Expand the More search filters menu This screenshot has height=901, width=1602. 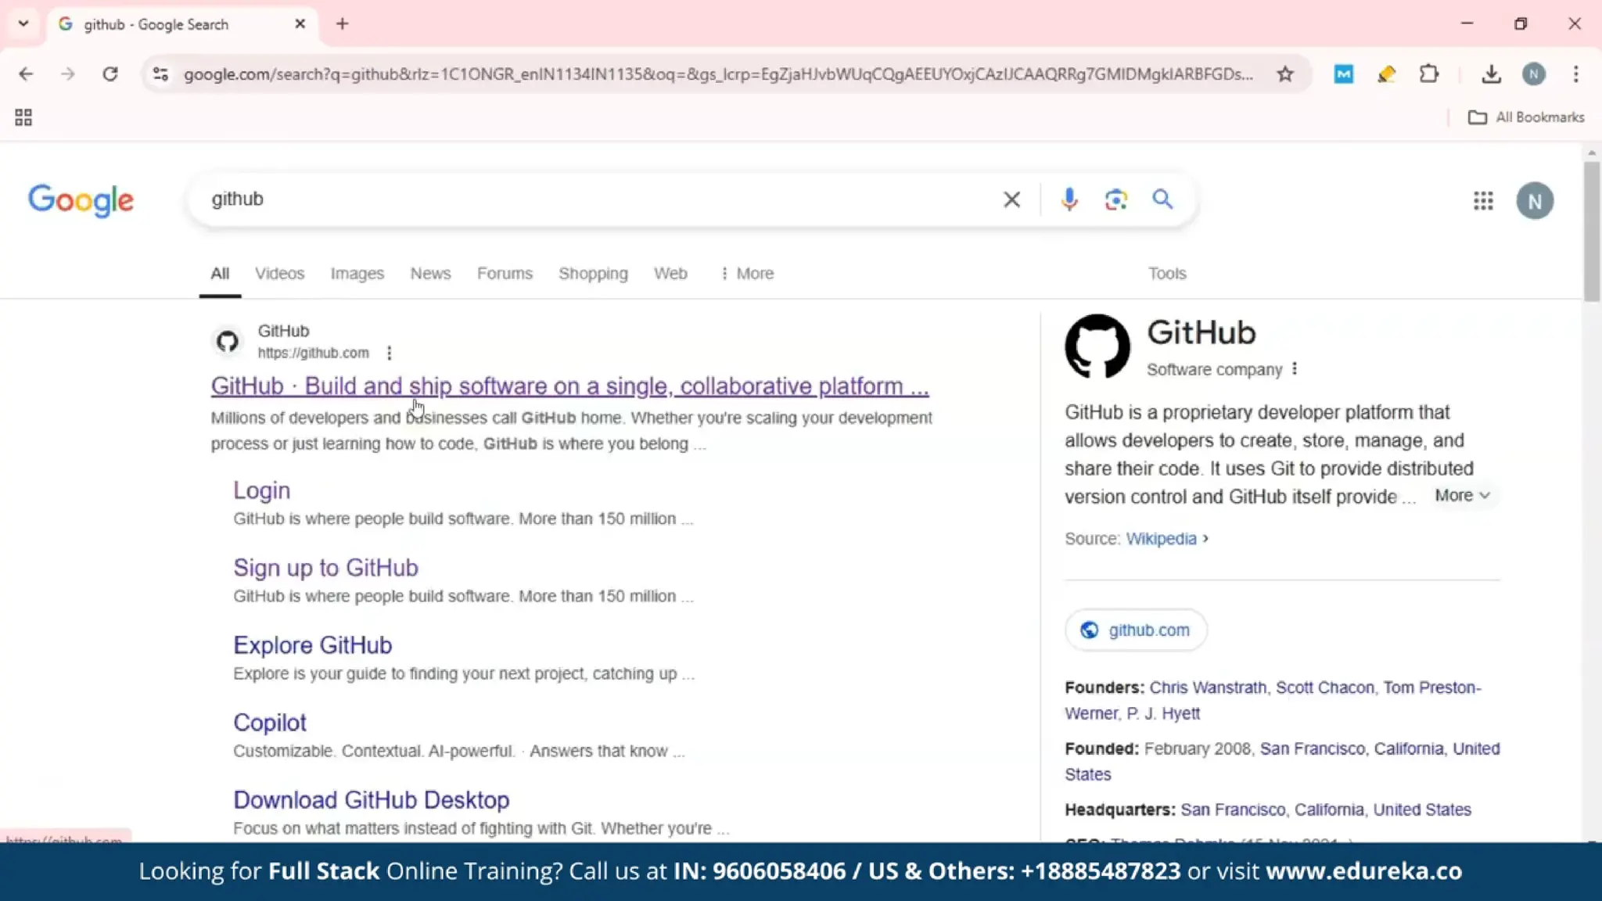(x=747, y=274)
